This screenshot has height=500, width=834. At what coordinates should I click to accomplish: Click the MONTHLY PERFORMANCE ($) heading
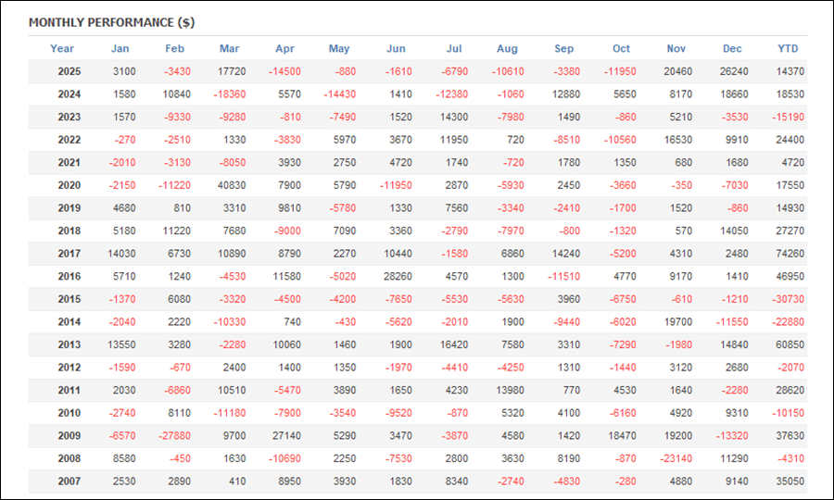click(111, 21)
